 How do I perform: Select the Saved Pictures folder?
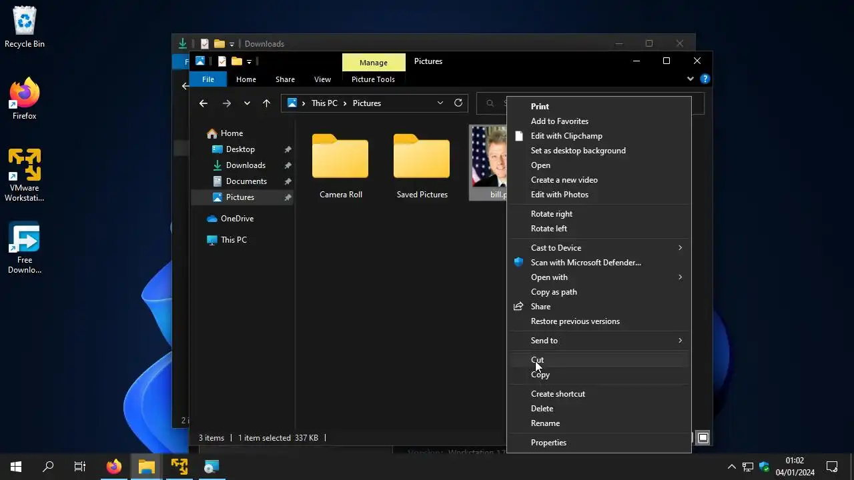[422, 166]
